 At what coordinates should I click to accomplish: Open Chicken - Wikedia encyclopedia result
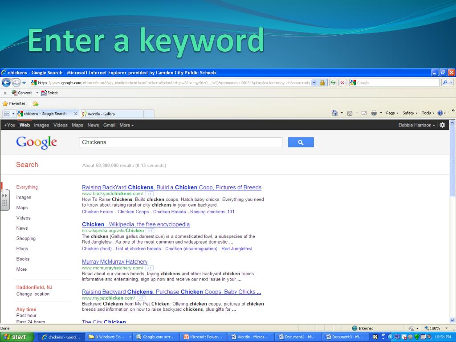(135, 224)
